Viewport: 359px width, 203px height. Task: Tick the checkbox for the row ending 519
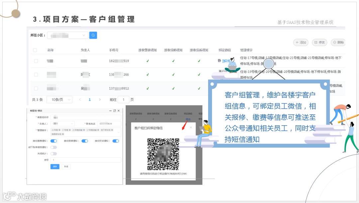(x=36, y=61)
